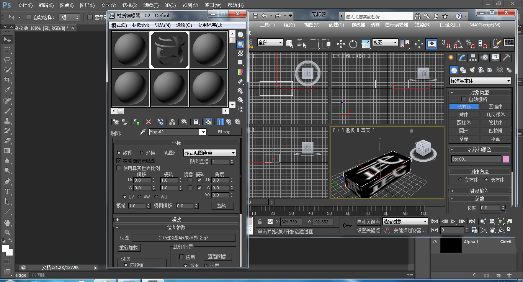Click the Select by Name toolbar icon
The height and width of the screenshot is (282, 523).
click(x=302, y=44)
